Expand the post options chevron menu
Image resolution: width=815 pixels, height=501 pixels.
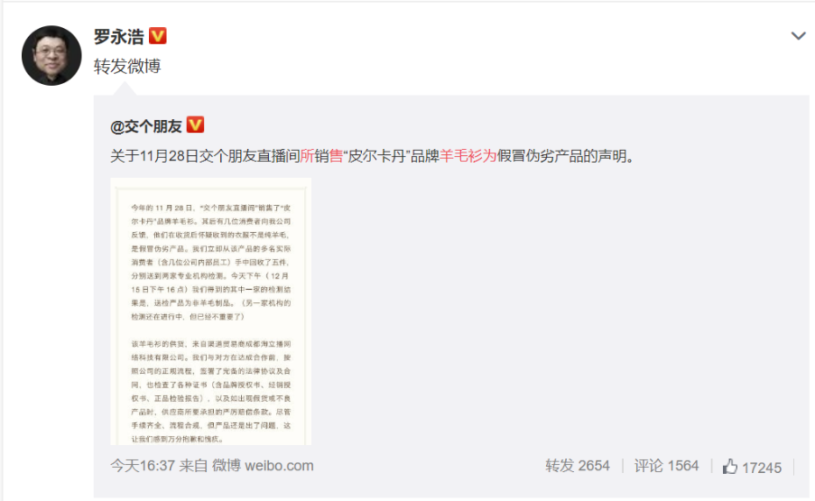799,36
